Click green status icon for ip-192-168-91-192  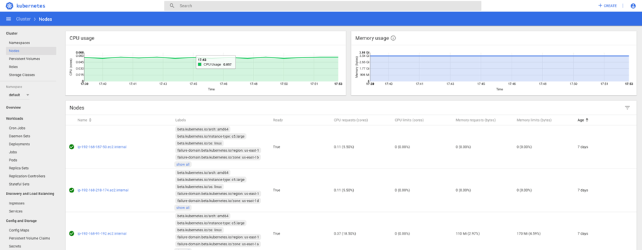(x=72, y=234)
